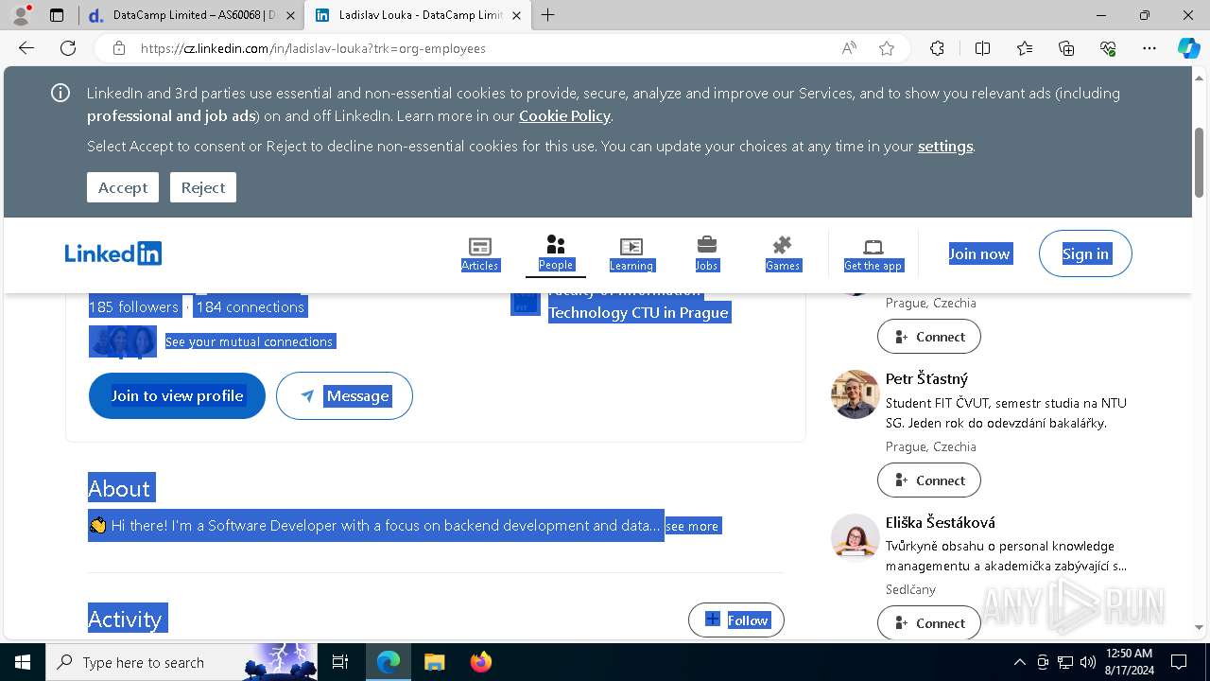Click the address bar URL
1210x681 pixels.
click(x=313, y=48)
